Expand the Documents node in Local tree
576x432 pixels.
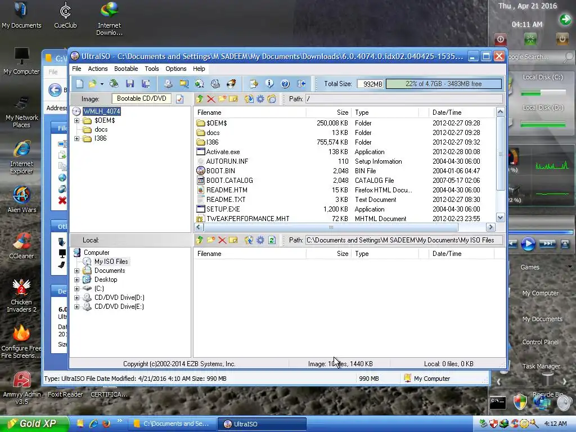pyautogui.click(x=76, y=271)
